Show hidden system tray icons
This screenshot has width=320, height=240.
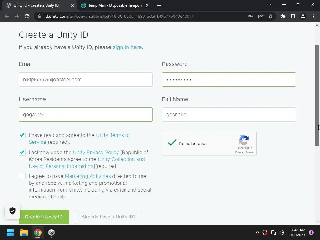(x=257, y=232)
